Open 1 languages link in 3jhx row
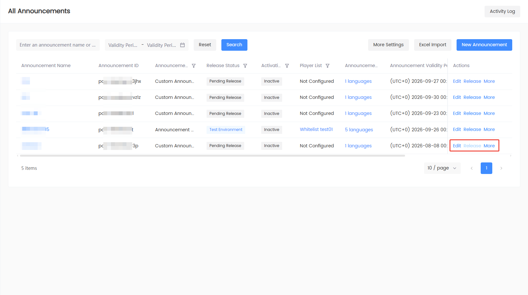 click(358, 81)
